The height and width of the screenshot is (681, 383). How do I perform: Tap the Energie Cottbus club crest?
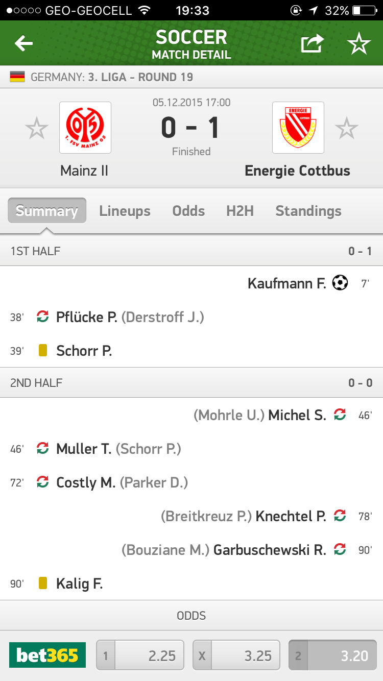pyautogui.click(x=298, y=128)
